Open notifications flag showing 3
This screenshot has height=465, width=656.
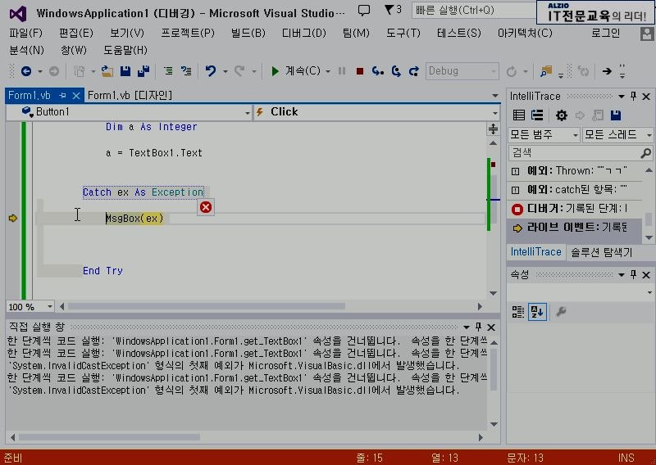(393, 10)
